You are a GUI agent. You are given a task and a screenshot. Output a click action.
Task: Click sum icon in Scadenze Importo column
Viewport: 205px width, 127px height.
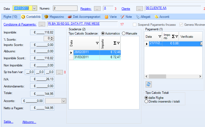click(115, 43)
